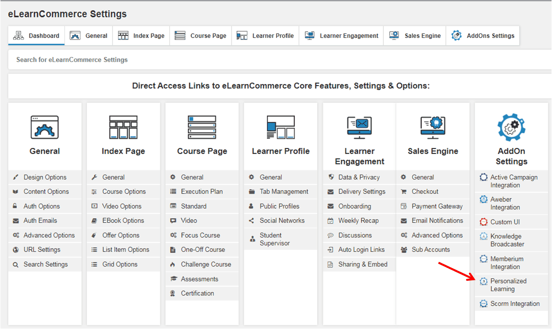Click the Learner Engagement tab's monitor icon
Image resolution: width=552 pixels, height=329 pixels.
pyautogui.click(x=310, y=35)
